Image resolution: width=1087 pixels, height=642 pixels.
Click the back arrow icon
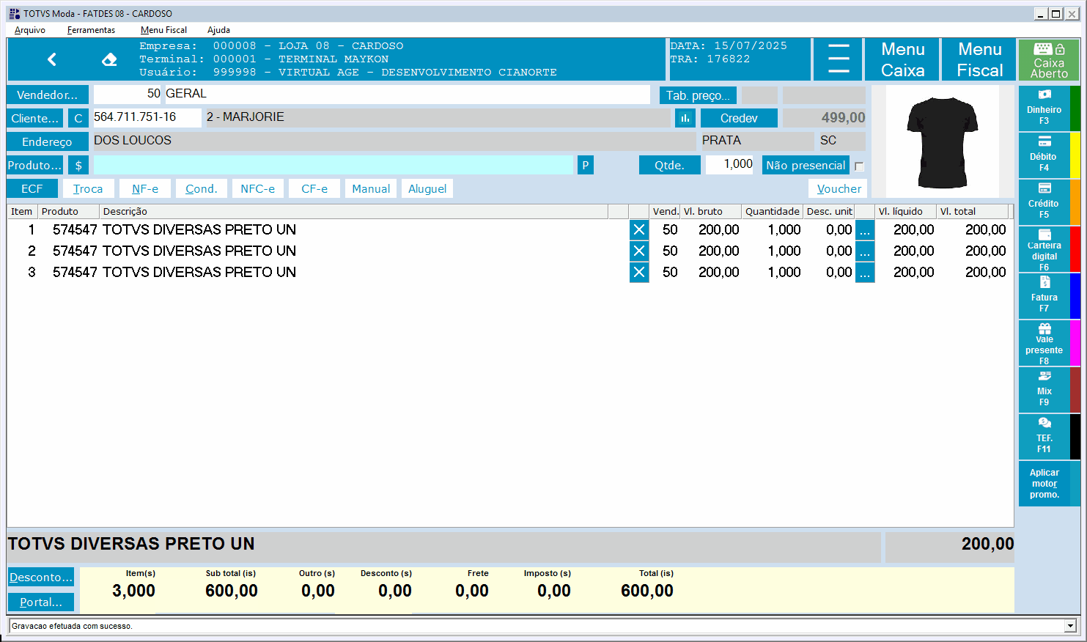pyautogui.click(x=51, y=59)
